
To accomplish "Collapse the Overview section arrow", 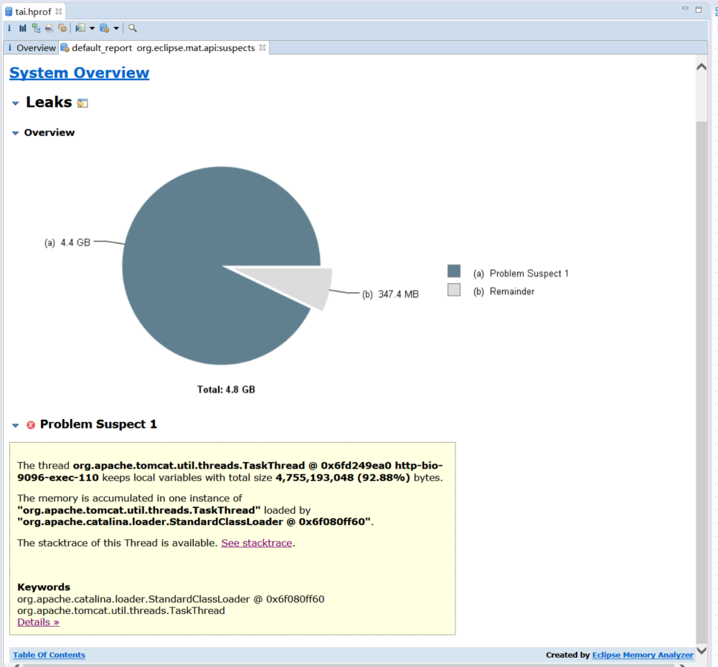I will (15, 133).
